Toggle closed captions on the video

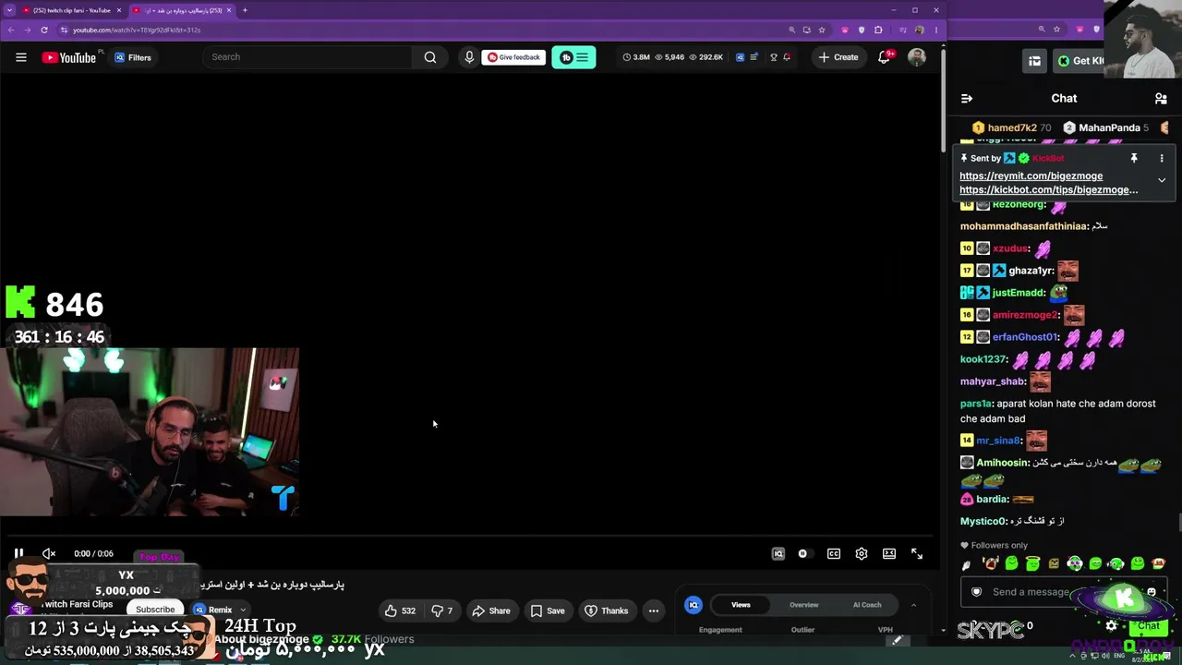tap(834, 553)
